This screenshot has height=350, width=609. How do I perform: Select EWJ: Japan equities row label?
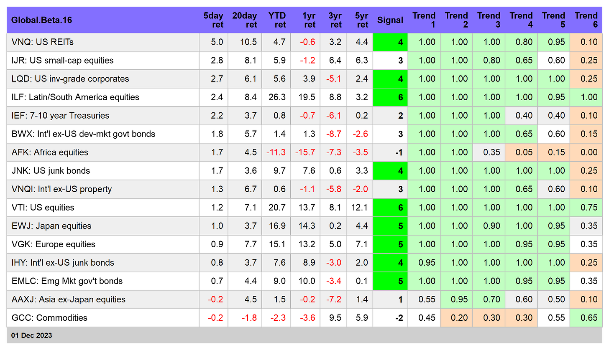(x=51, y=226)
